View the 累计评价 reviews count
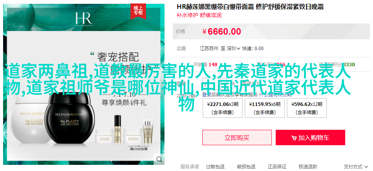Image resolution: width=373 pixels, height=171 pixels. point(271,65)
